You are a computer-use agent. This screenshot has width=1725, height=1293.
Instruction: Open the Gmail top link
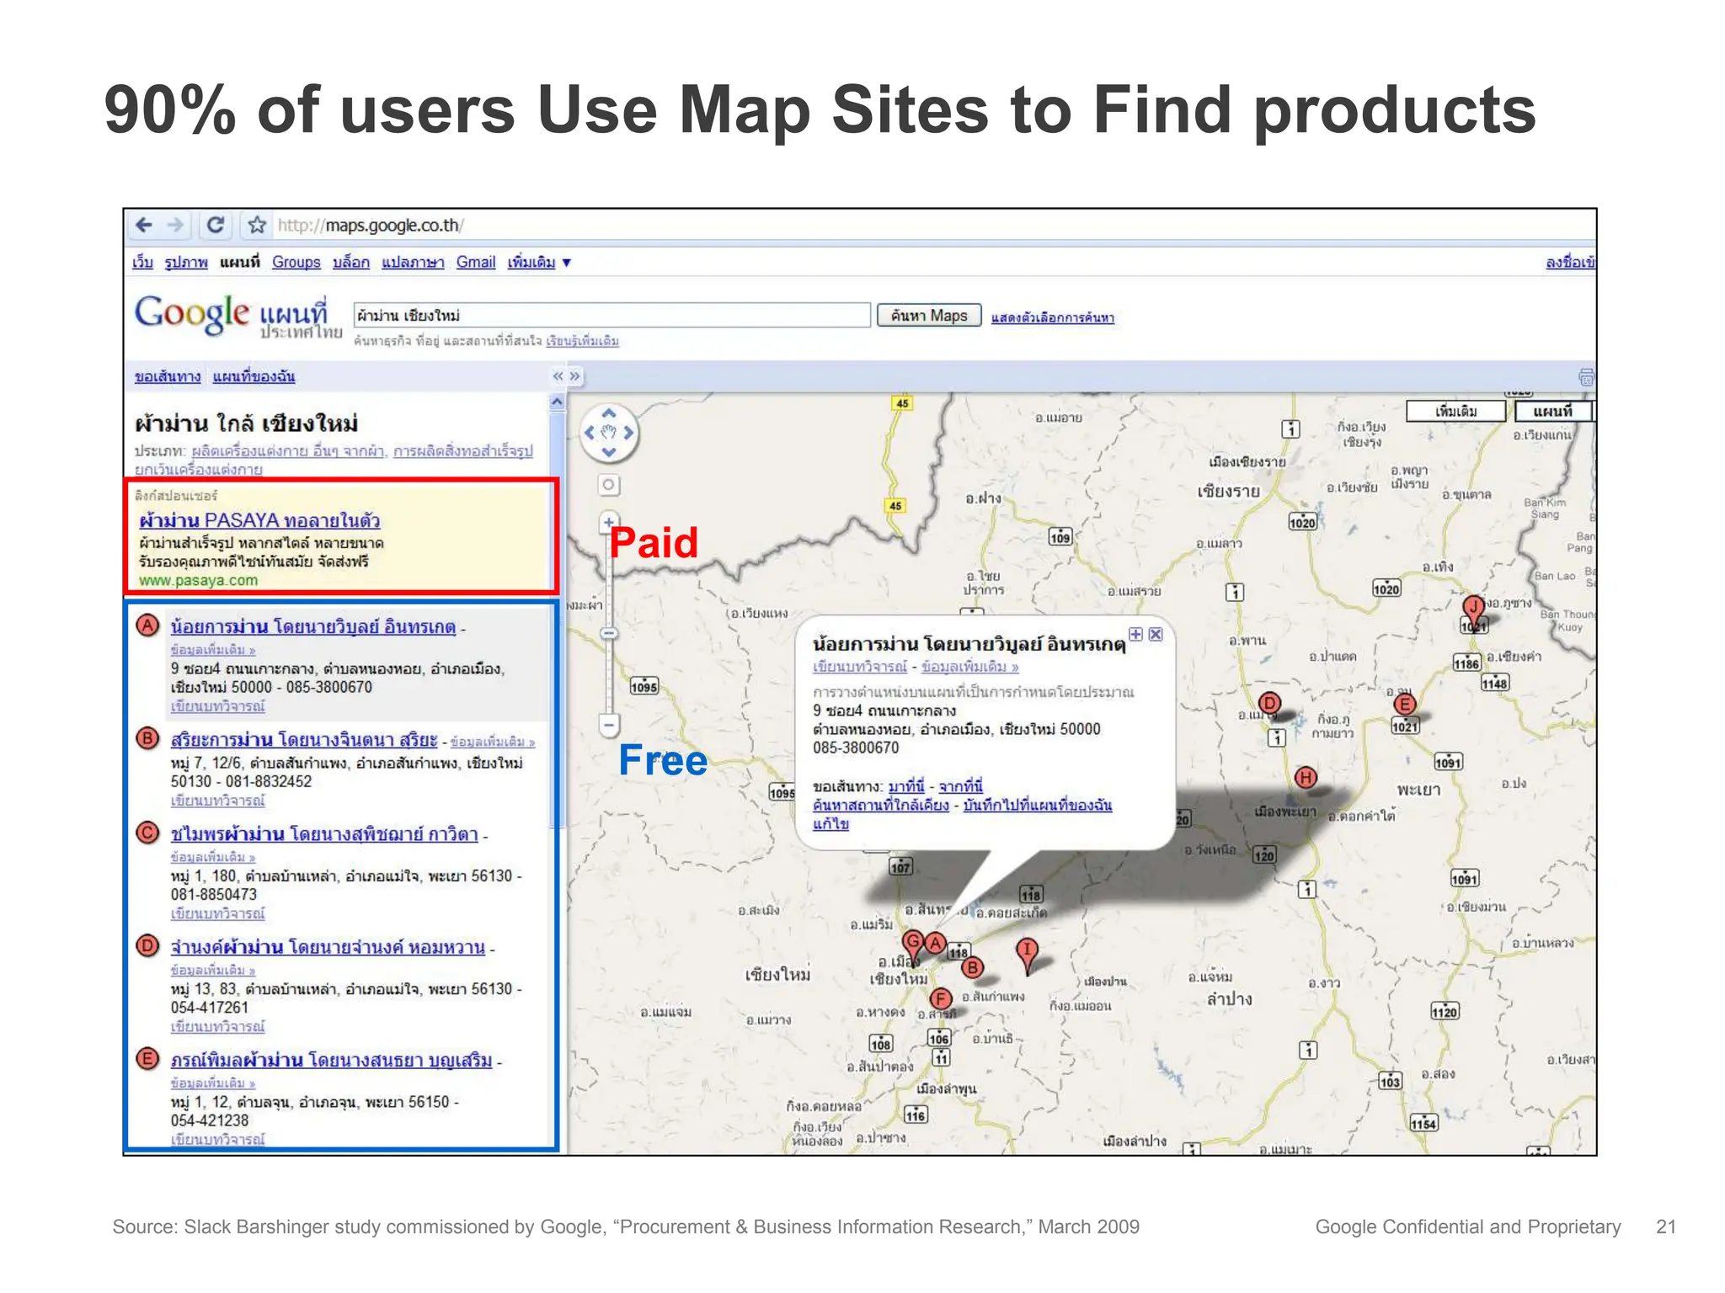476,263
